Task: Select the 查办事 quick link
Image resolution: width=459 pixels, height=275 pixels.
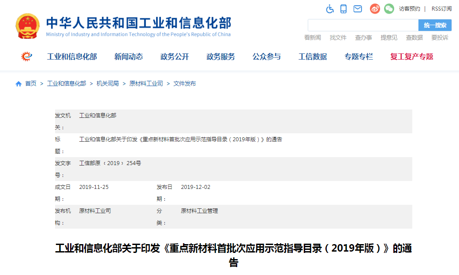Action: coord(363,38)
